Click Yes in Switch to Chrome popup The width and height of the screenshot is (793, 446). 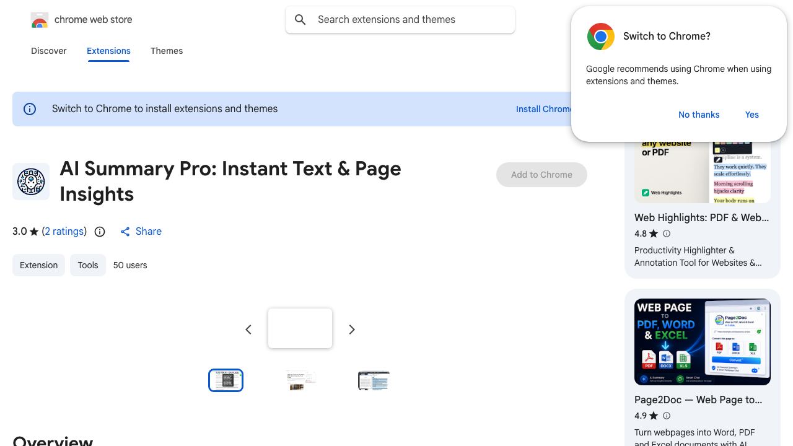(752, 115)
